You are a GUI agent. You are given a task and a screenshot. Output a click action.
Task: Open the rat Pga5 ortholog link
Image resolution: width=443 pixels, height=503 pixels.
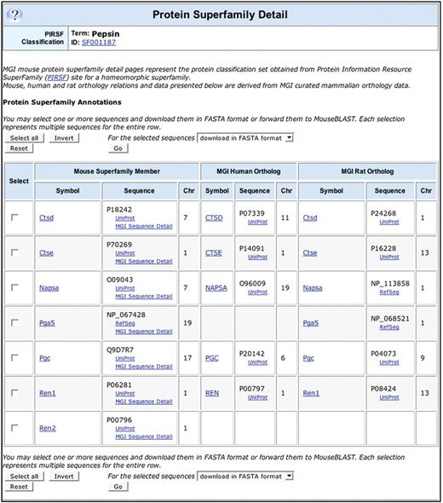(x=311, y=323)
